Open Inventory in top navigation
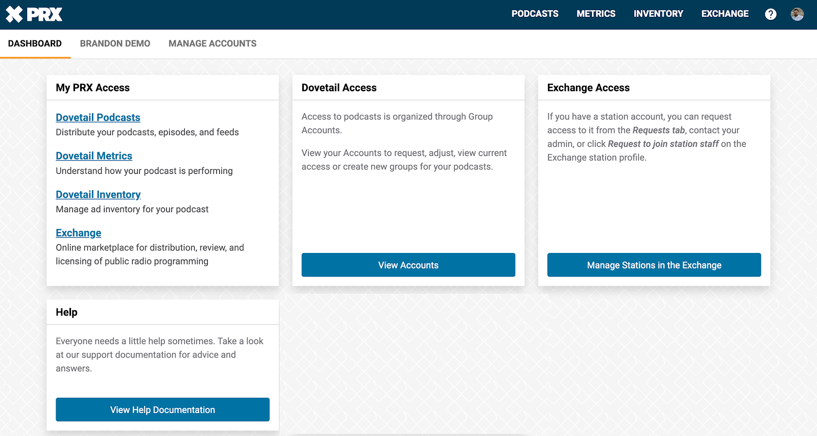Screen dimensions: 817x436 (658, 14)
